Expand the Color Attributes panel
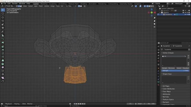 (168, 89)
